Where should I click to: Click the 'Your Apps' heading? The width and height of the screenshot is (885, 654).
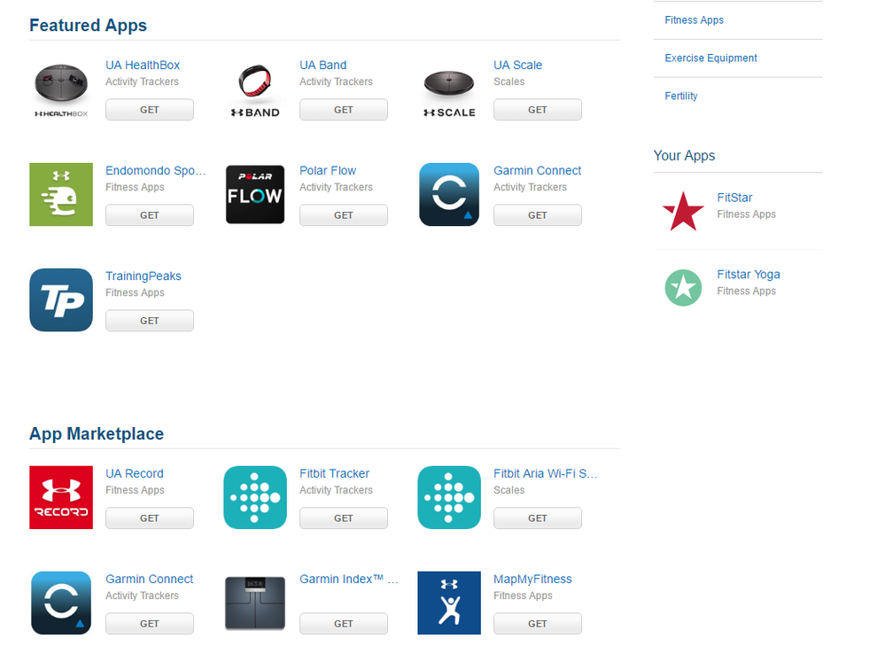pyautogui.click(x=684, y=156)
